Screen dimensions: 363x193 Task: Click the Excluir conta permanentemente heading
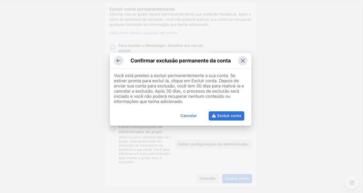pos(142,9)
